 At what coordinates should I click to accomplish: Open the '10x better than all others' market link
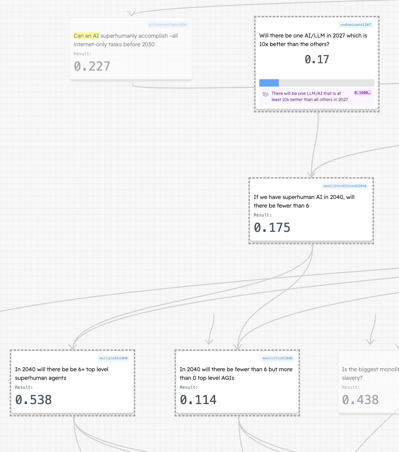tap(309, 96)
